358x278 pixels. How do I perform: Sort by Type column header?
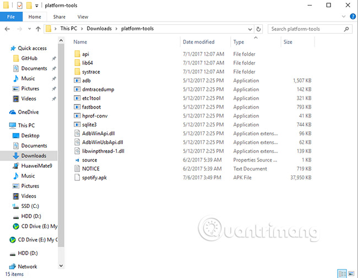click(238, 42)
